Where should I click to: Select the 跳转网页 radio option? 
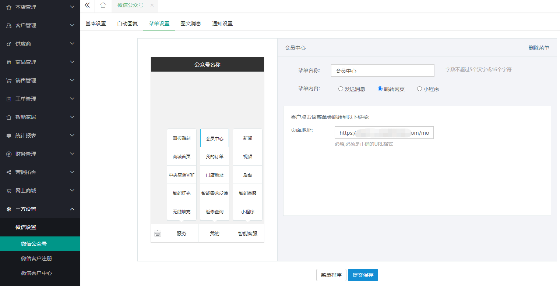tap(380, 89)
